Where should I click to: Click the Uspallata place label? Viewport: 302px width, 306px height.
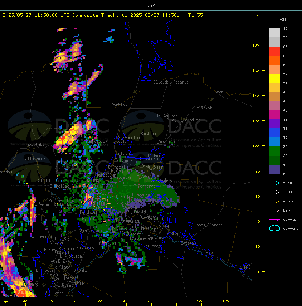(x=34, y=145)
